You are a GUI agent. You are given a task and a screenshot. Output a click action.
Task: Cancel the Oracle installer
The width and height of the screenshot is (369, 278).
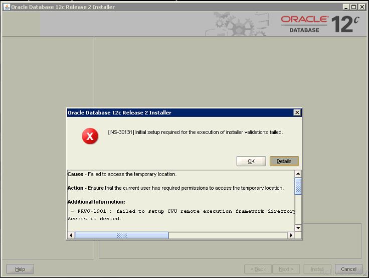tap(348, 269)
